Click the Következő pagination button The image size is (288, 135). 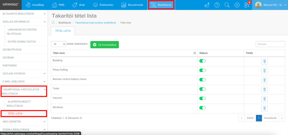[x=270, y=118]
